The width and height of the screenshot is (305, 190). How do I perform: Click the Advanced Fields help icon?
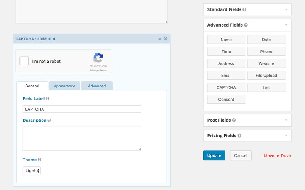click(246, 25)
